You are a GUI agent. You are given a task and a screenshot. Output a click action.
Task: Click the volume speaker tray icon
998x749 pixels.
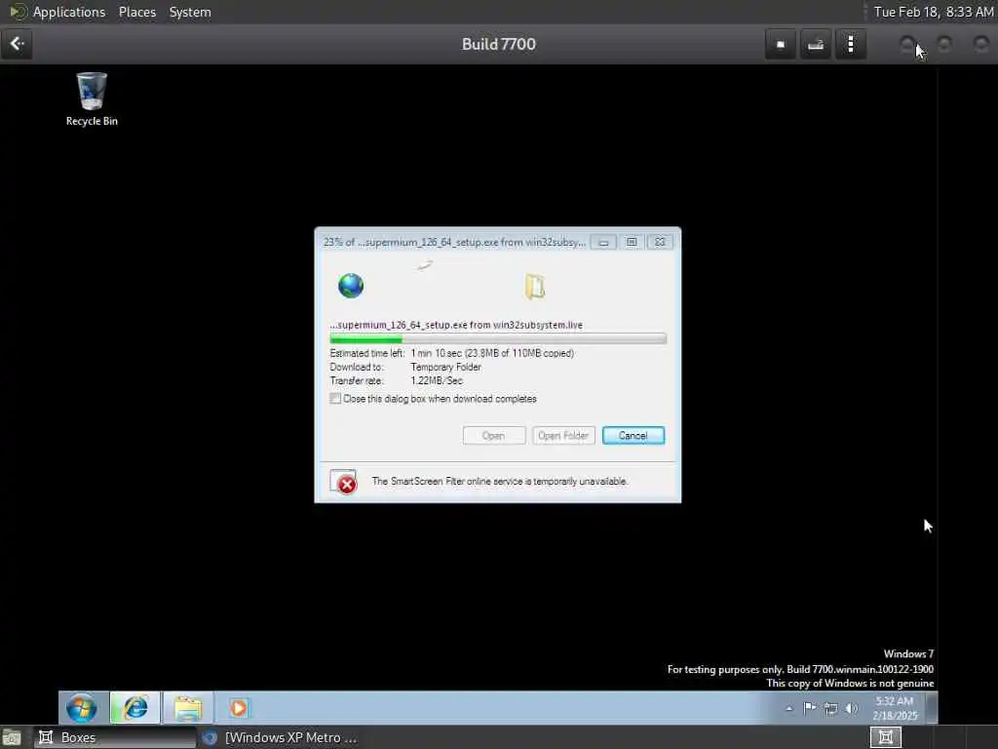(852, 708)
